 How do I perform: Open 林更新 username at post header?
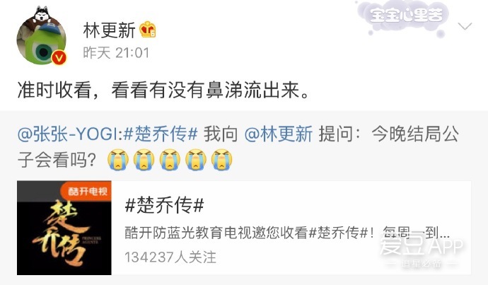click(109, 30)
